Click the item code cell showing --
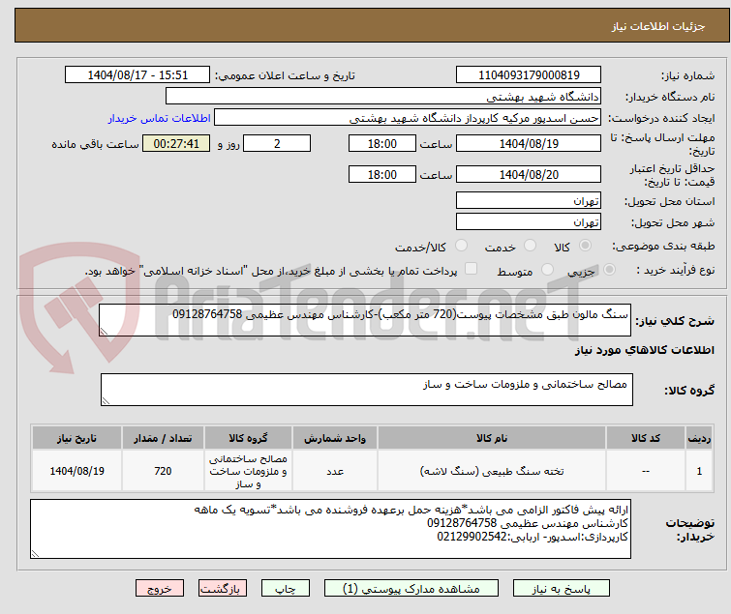 click(646, 471)
